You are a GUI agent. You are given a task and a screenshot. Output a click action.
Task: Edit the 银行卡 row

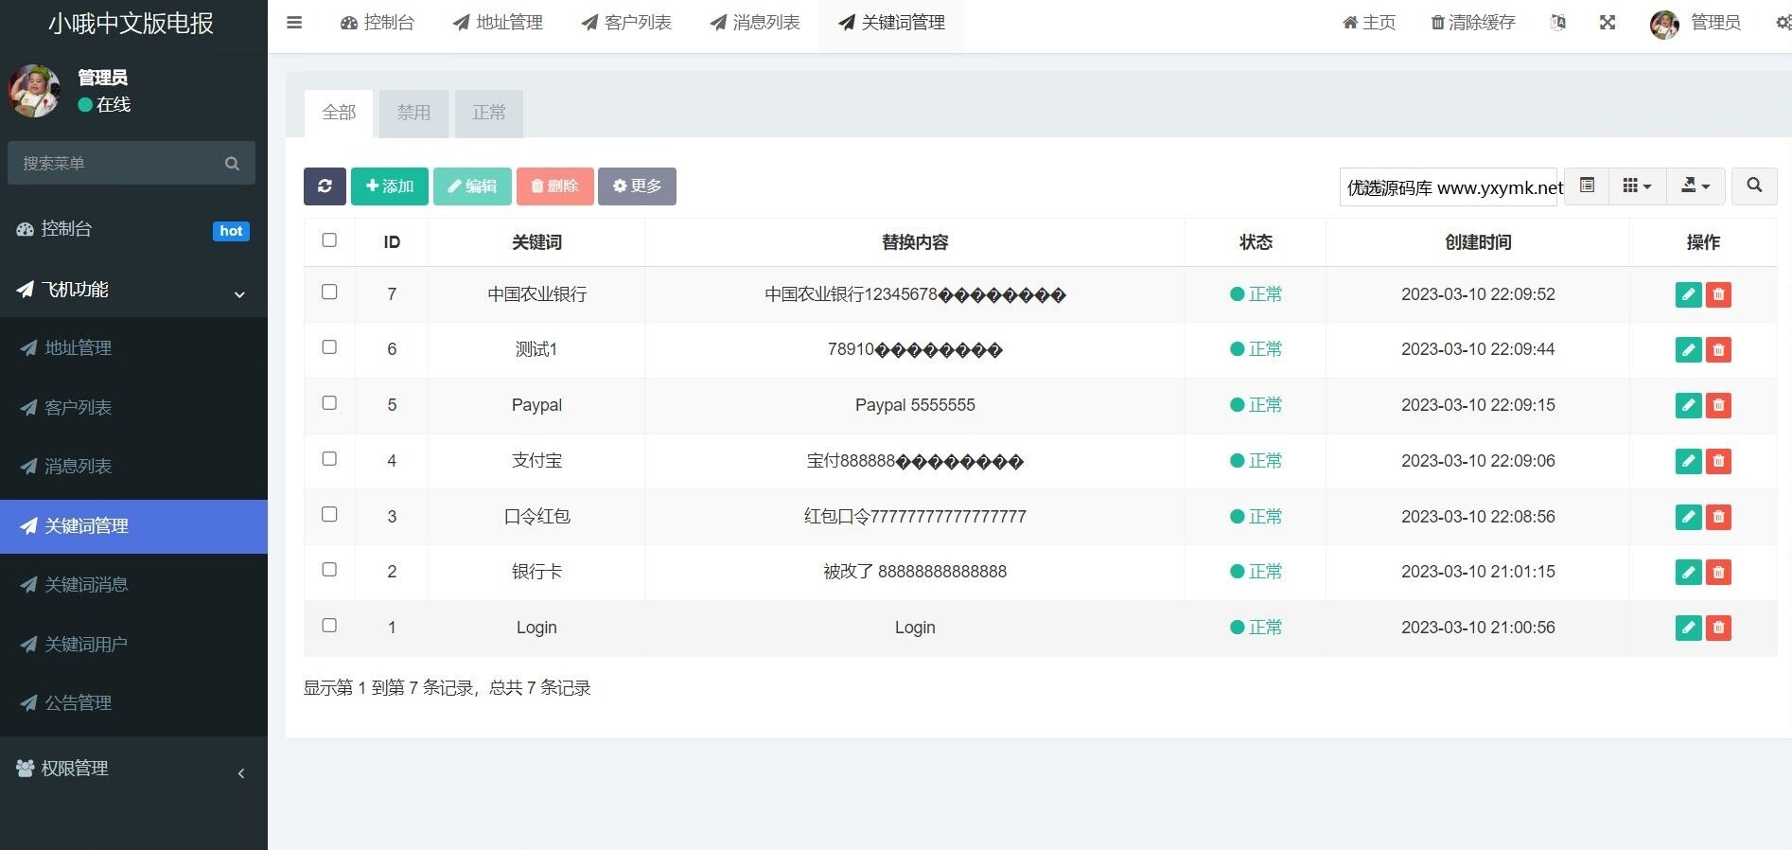pos(1688,572)
